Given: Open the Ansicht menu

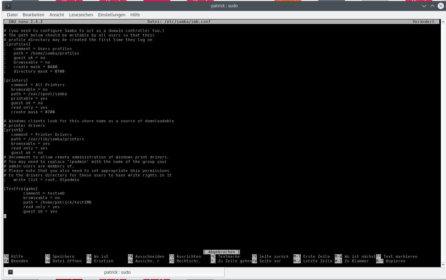Looking at the screenshot, I should pyautogui.click(x=57, y=15).
